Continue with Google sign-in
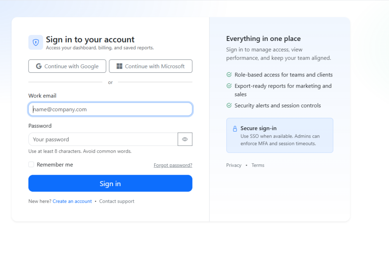 click(x=67, y=66)
